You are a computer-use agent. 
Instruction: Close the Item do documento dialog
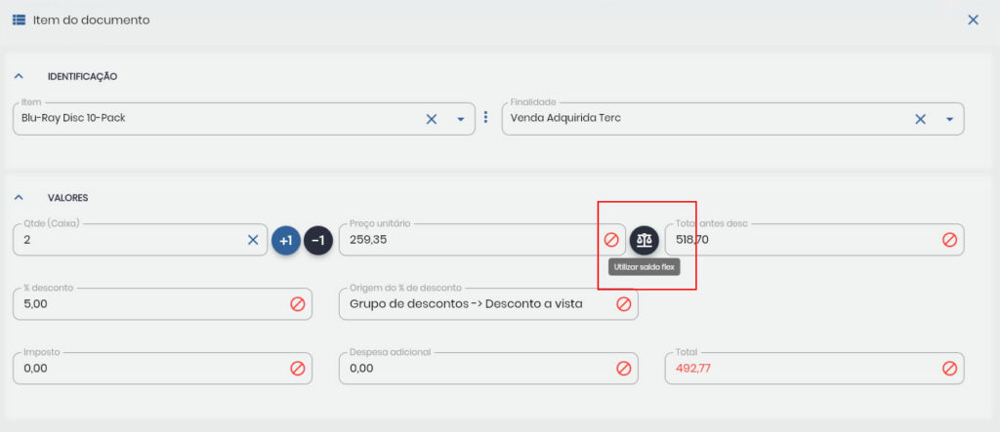(973, 20)
